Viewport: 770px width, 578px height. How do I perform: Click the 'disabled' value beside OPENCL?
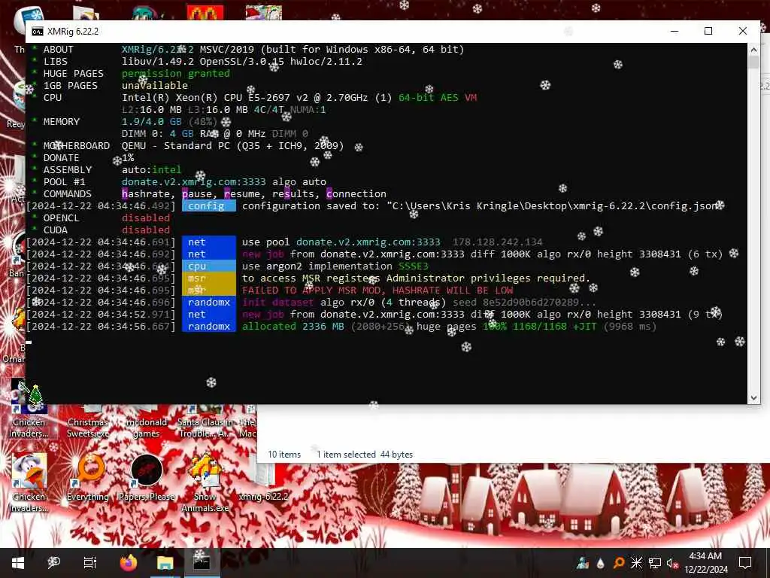click(146, 218)
